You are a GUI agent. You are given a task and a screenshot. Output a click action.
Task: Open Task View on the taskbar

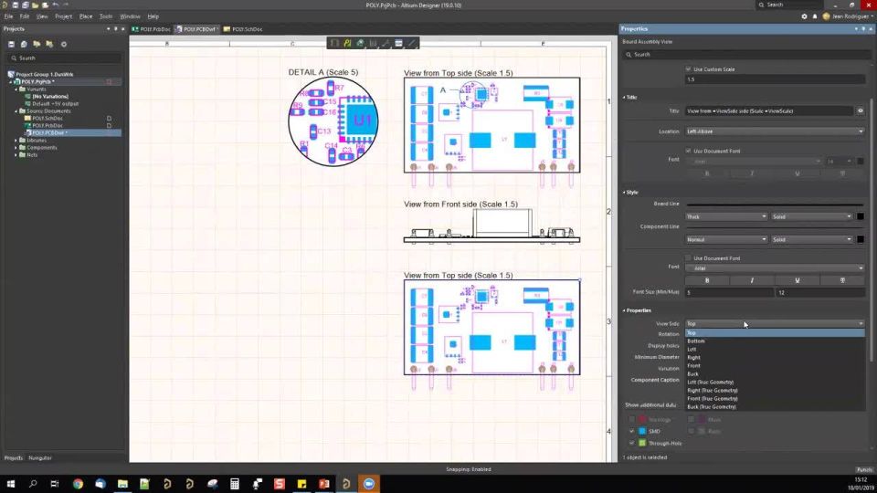coord(55,484)
